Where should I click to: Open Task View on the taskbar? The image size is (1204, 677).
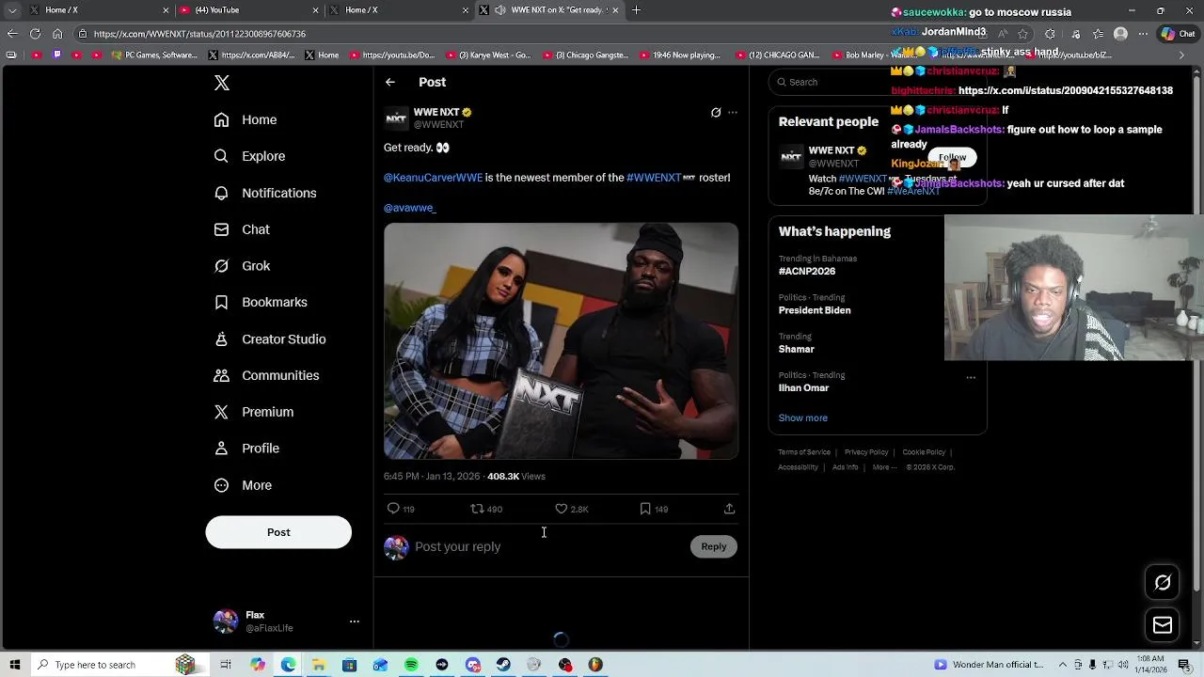pos(226,665)
